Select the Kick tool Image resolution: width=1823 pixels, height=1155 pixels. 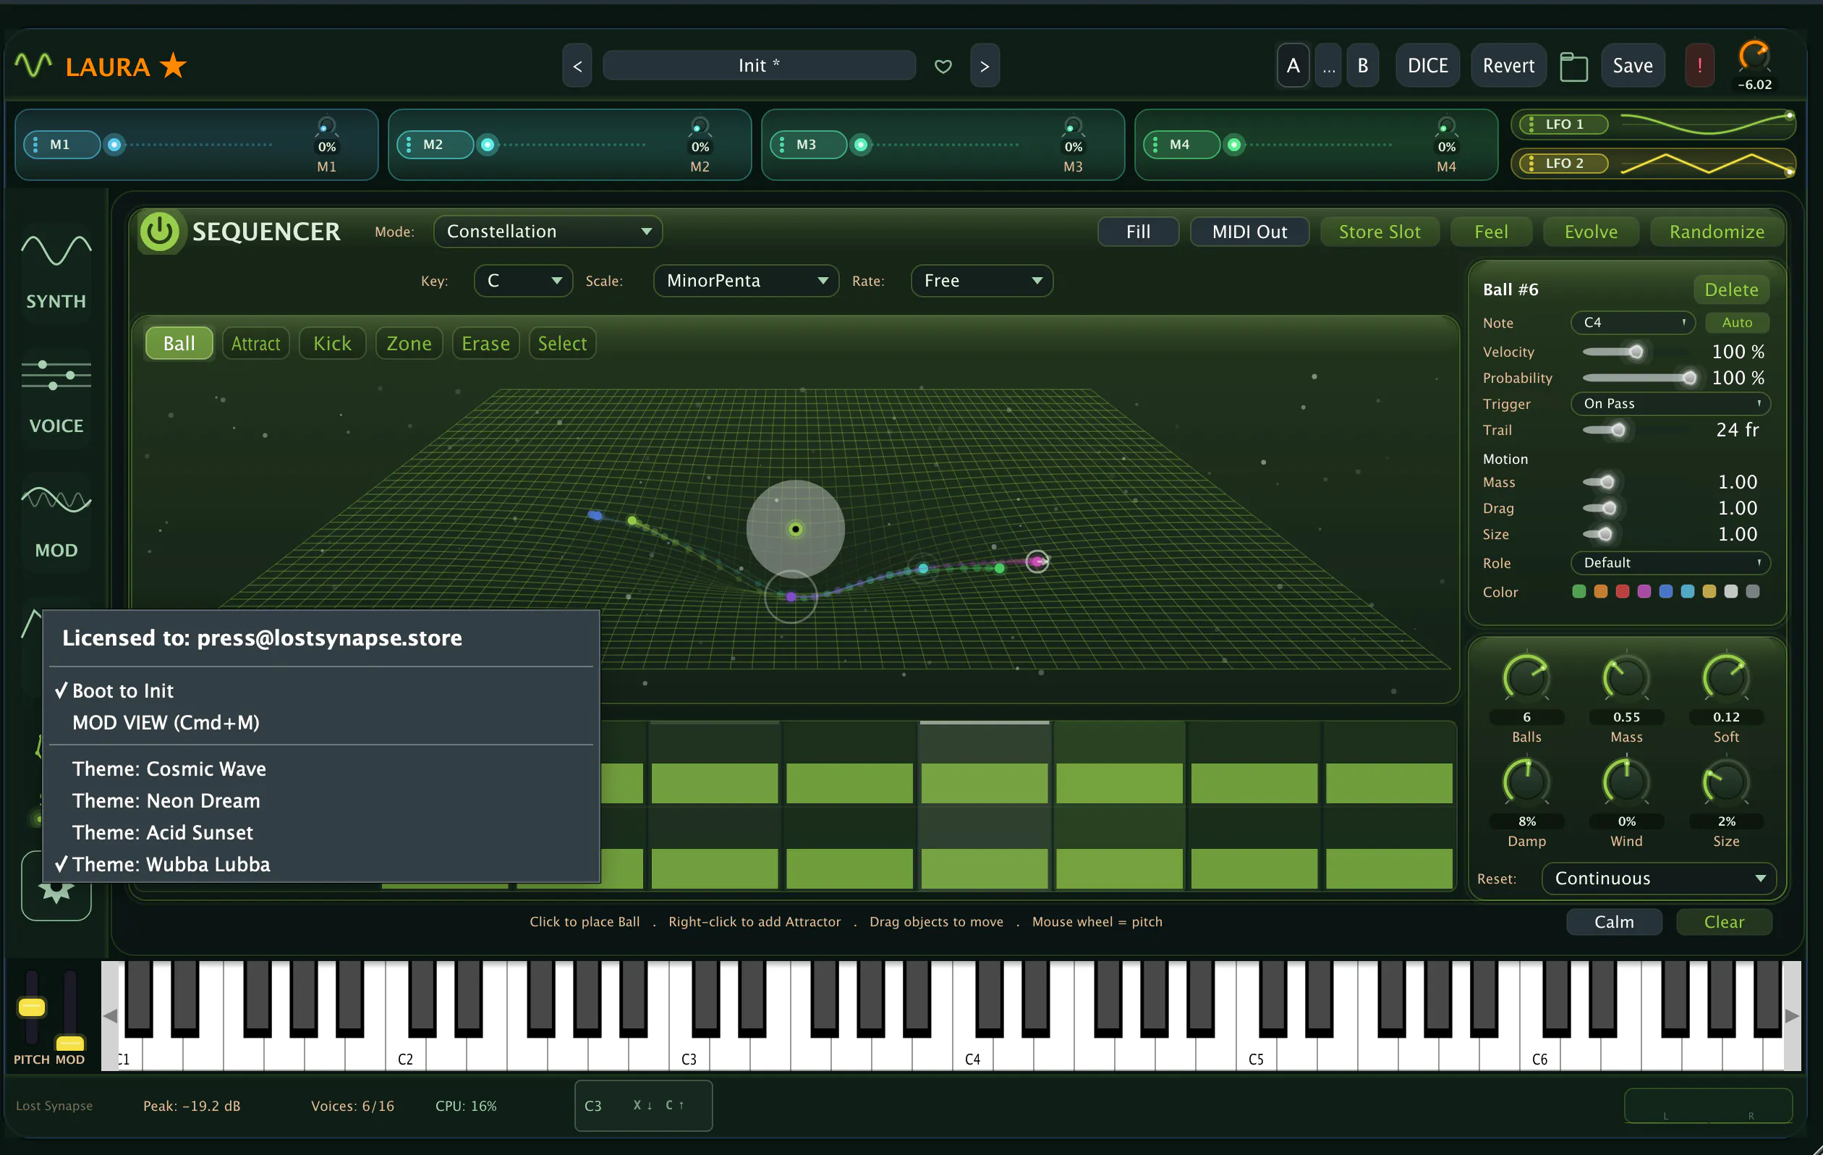(x=332, y=344)
